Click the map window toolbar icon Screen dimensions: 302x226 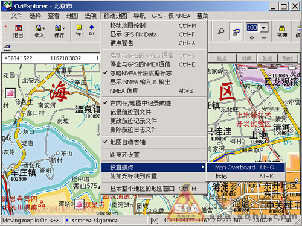(x=236, y=31)
